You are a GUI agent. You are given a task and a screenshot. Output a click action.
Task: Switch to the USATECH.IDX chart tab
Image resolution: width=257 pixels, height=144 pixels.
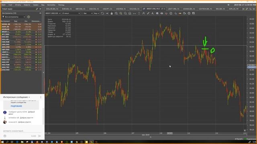[205, 9]
